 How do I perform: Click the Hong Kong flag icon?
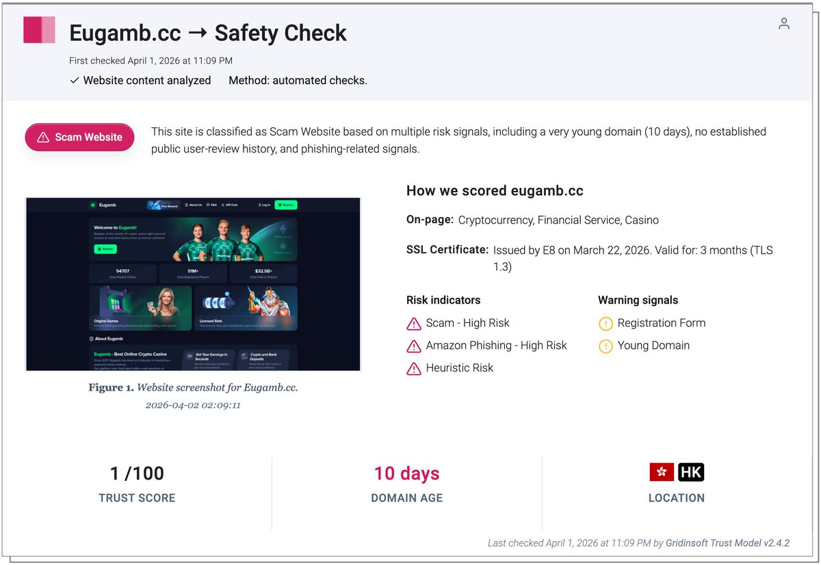tap(662, 472)
